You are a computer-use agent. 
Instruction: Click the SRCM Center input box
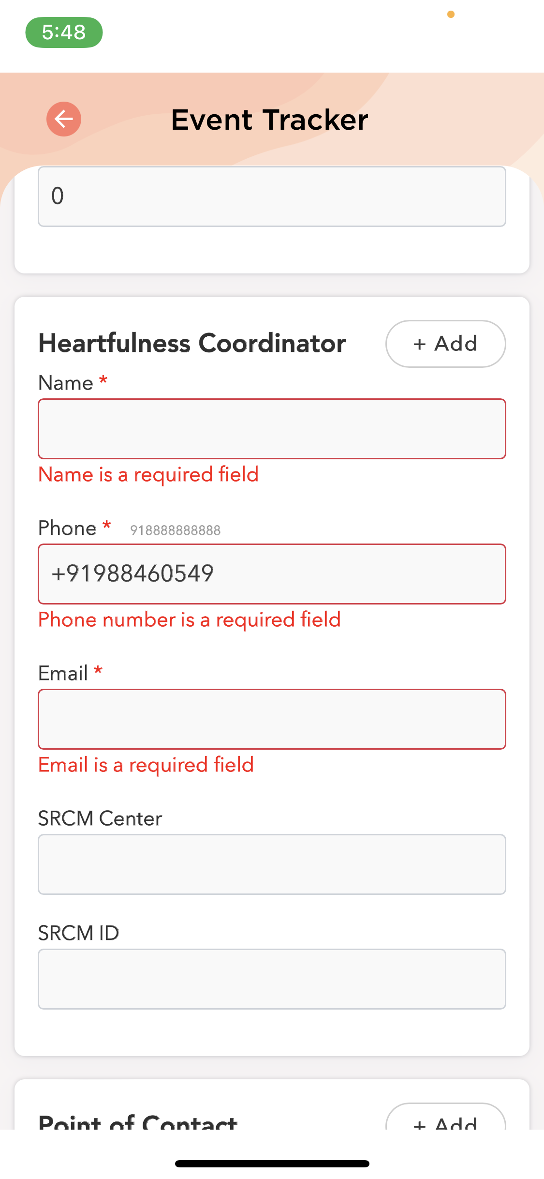point(272,864)
